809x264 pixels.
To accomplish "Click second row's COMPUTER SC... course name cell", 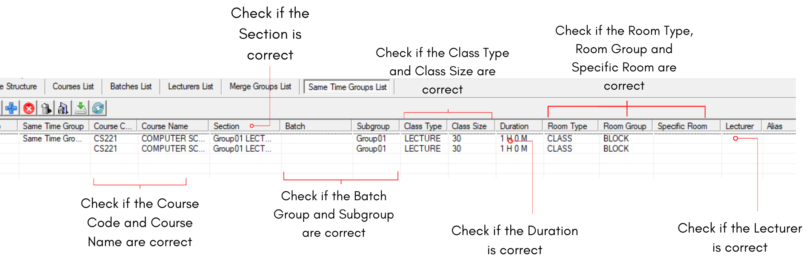I will (173, 149).
